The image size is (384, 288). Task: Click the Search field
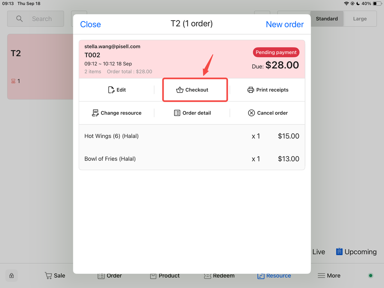click(36, 19)
